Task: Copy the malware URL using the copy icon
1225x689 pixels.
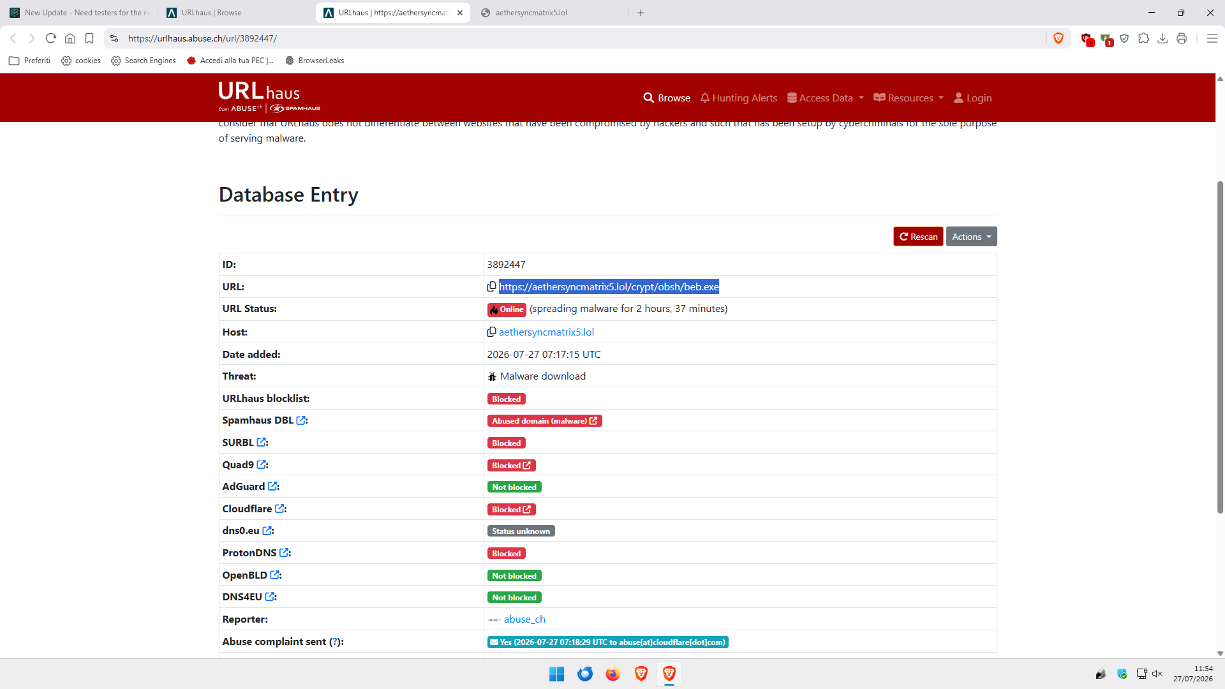Action: coord(491,286)
